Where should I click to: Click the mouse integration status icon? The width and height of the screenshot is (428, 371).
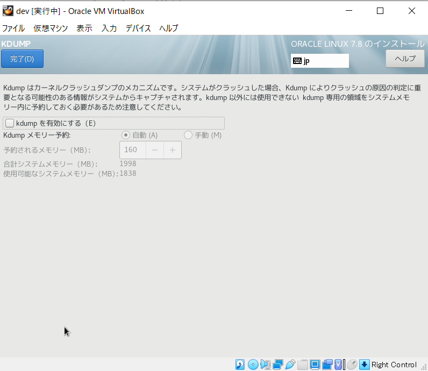[x=352, y=365]
